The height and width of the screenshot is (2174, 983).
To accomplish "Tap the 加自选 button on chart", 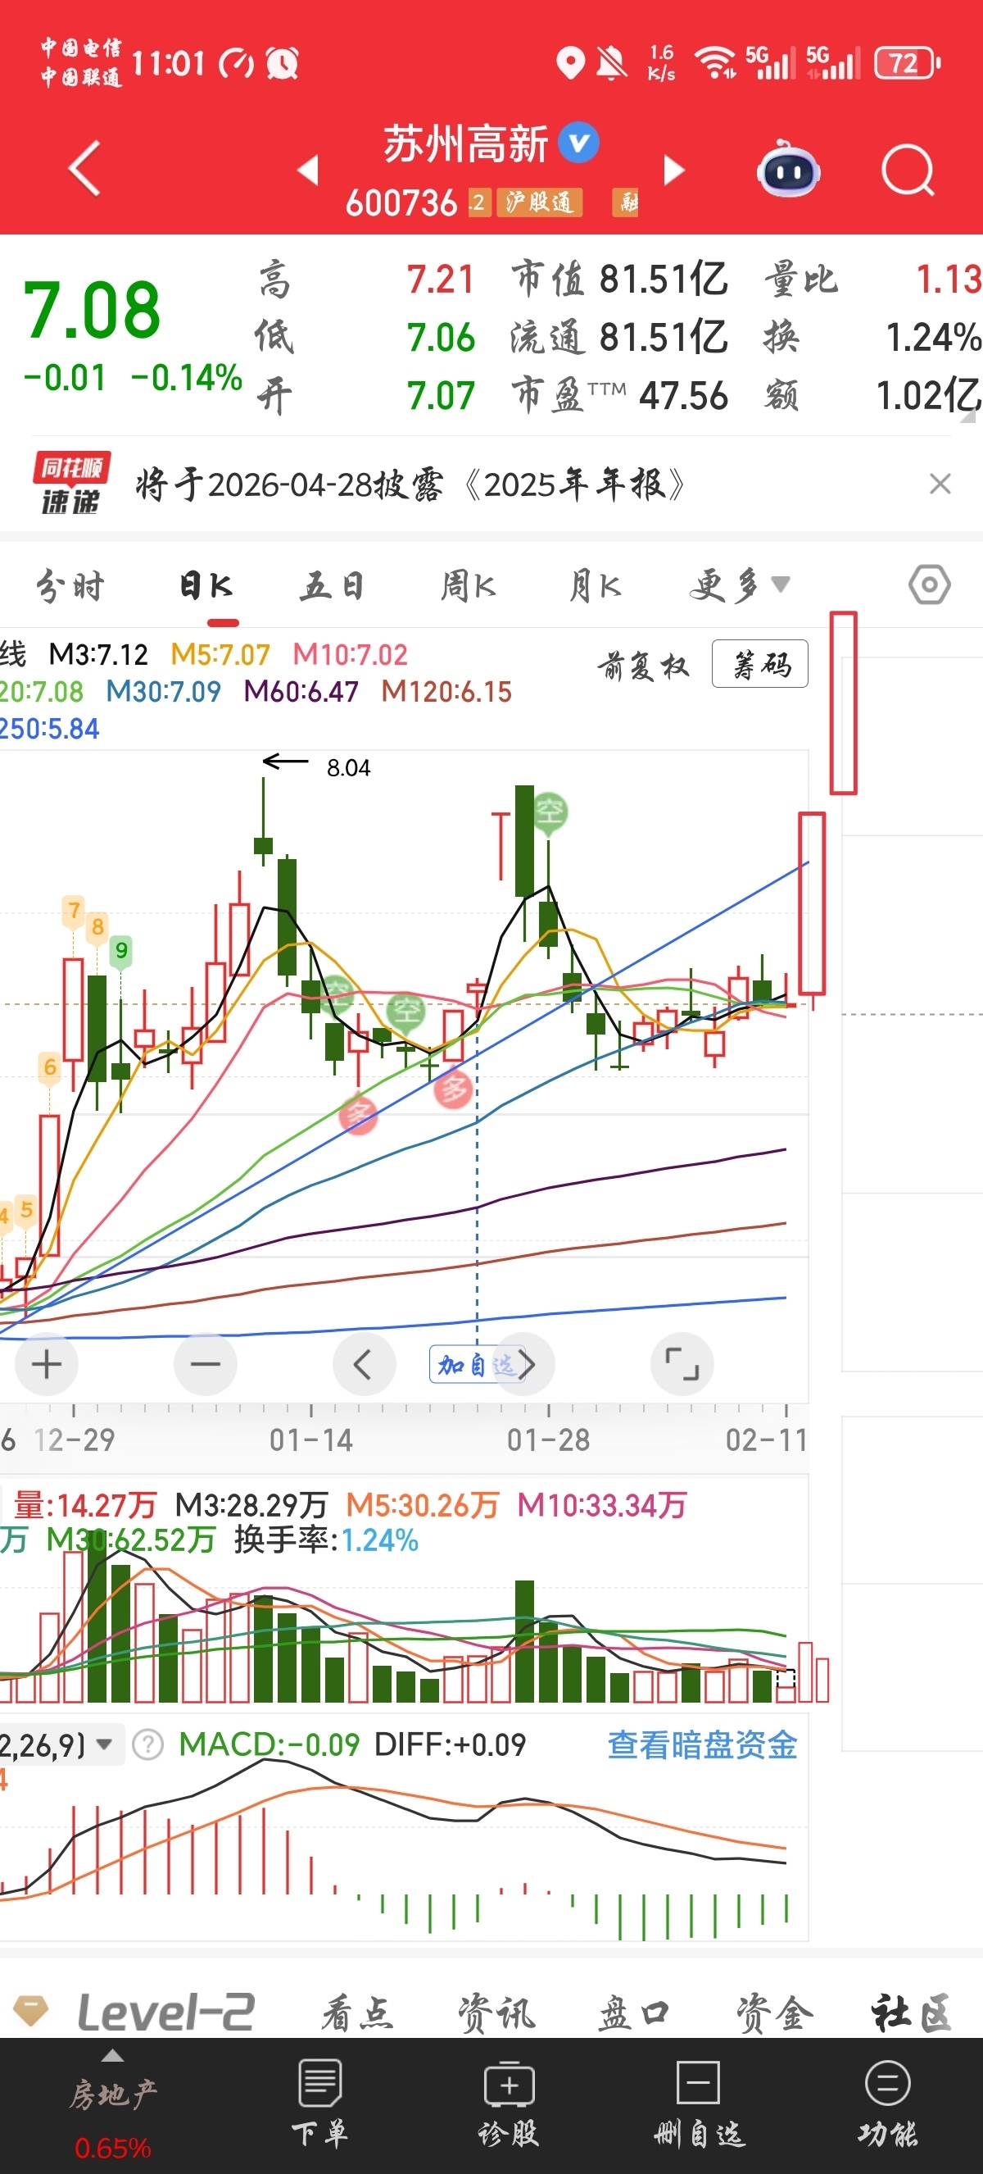I will [476, 1364].
